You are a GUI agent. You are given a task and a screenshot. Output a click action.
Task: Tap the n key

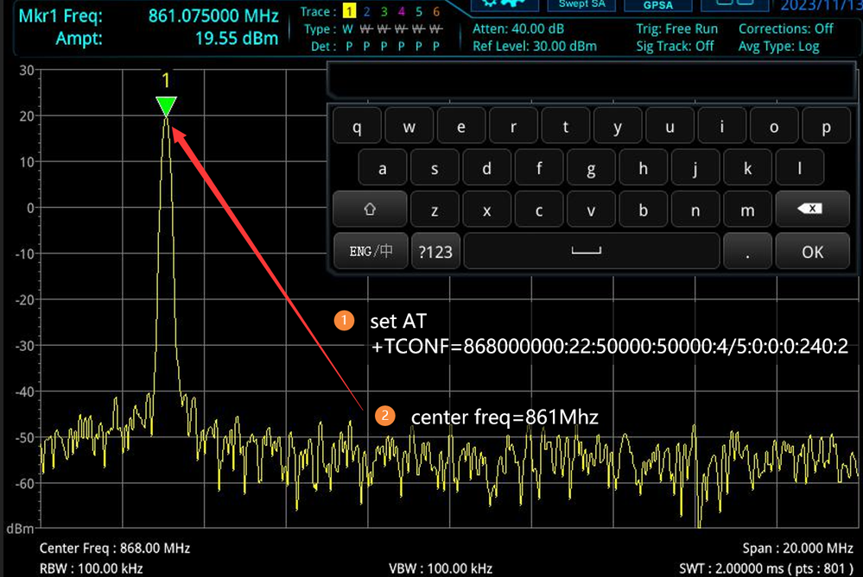[x=695, y=210]
